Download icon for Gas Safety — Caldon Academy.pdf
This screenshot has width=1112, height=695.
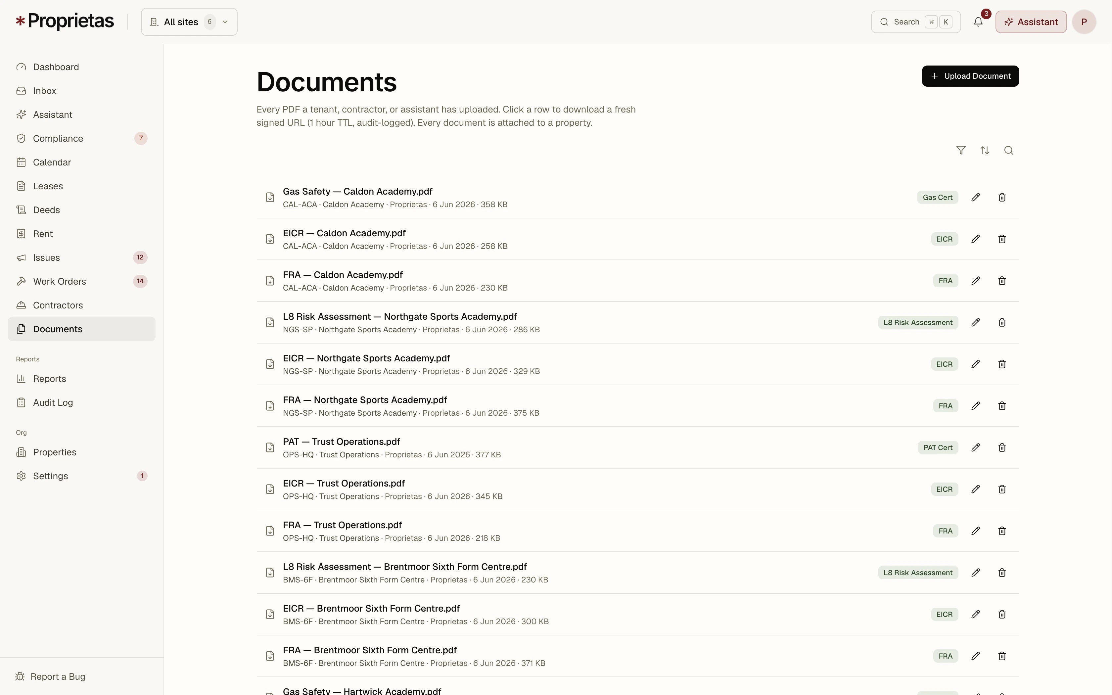(x=270, y=197)
